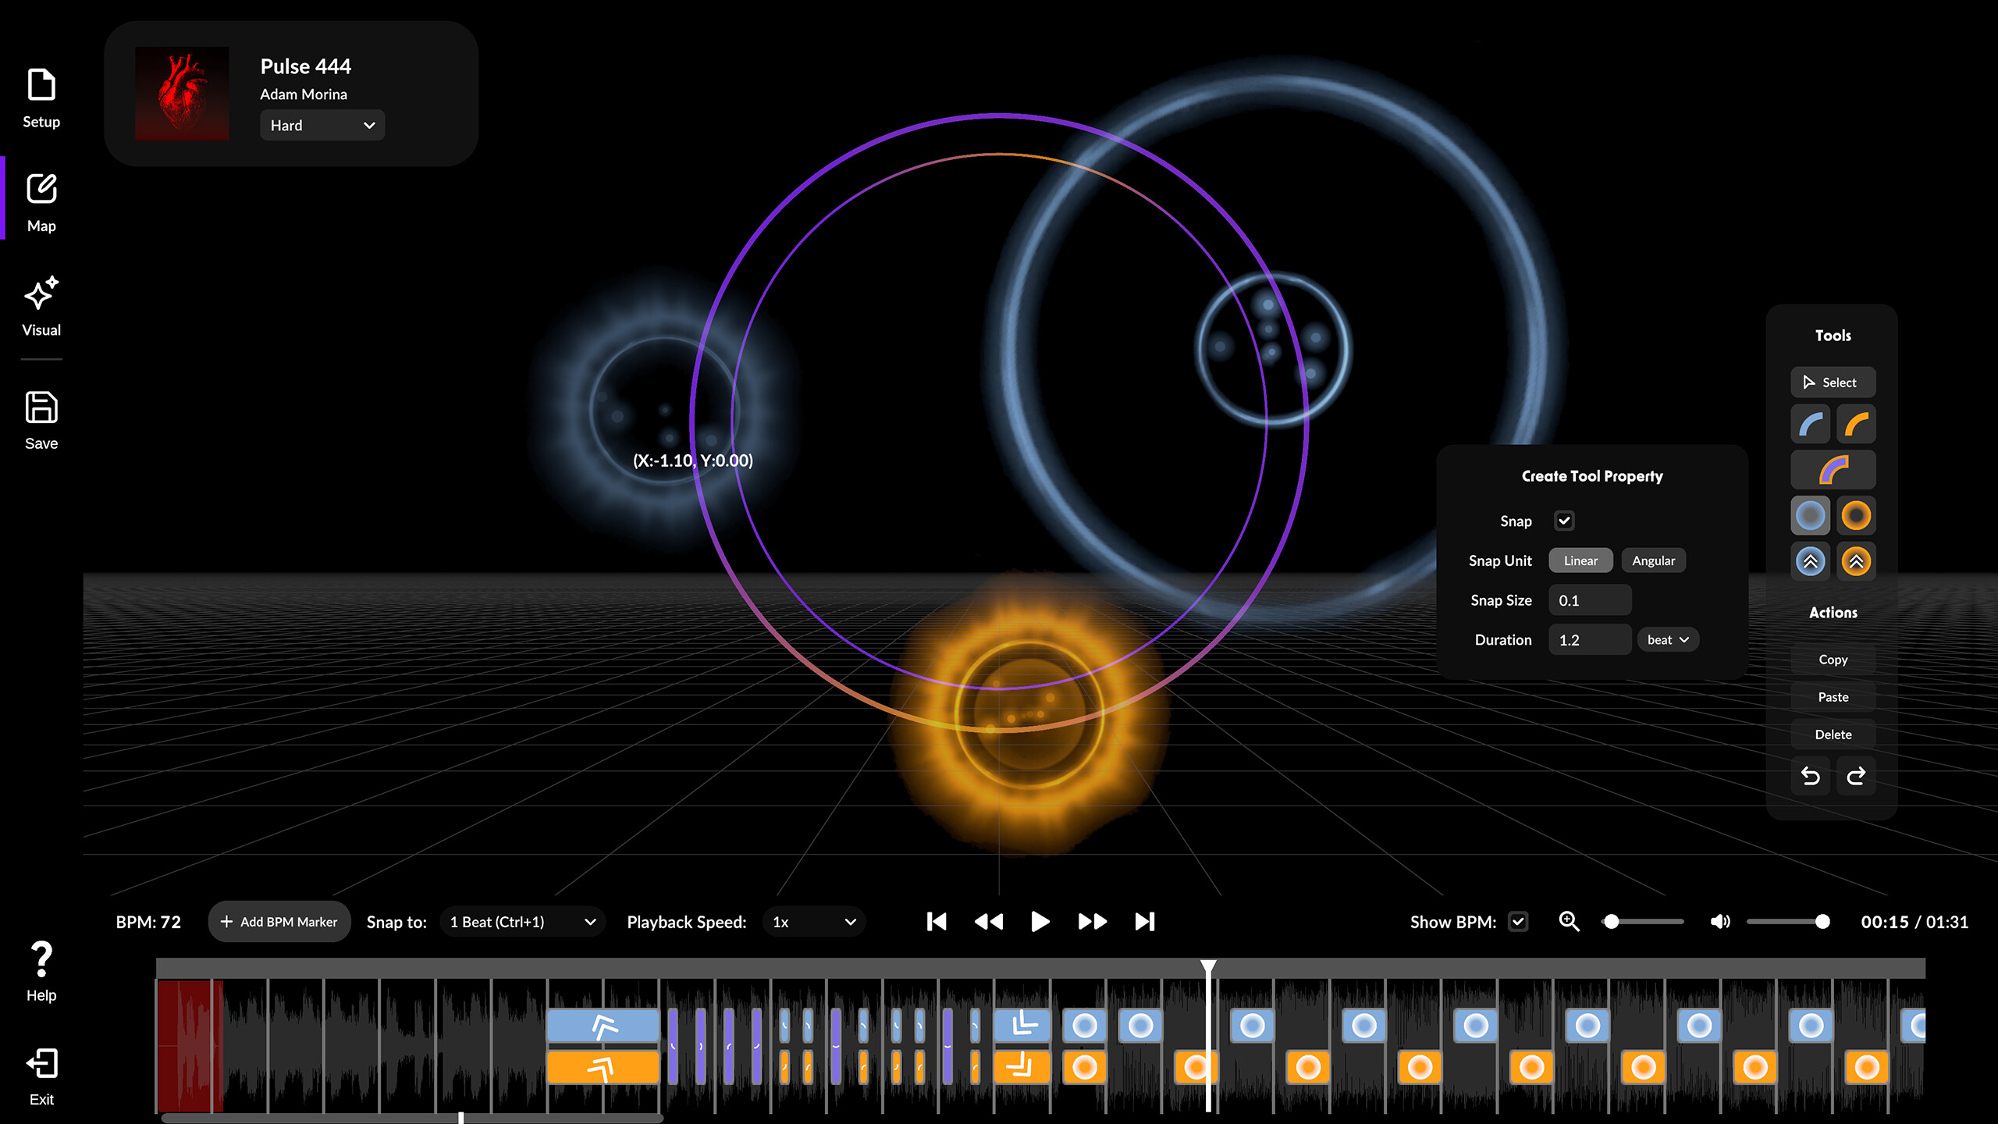The width and height of the screenshot is (1998, 1124).
Task: Select the blue chevron note tool
Action: coord(1810,560)
